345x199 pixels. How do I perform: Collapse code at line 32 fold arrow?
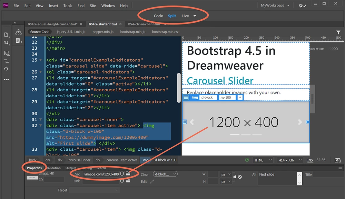click(x=40, y=126)
